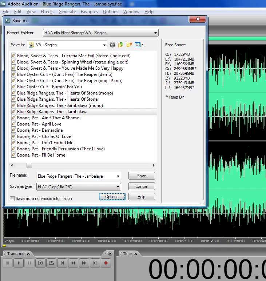Click the Au icon in Save As title
The width and height of the screenshot is (266, 281).
(8, 20)
